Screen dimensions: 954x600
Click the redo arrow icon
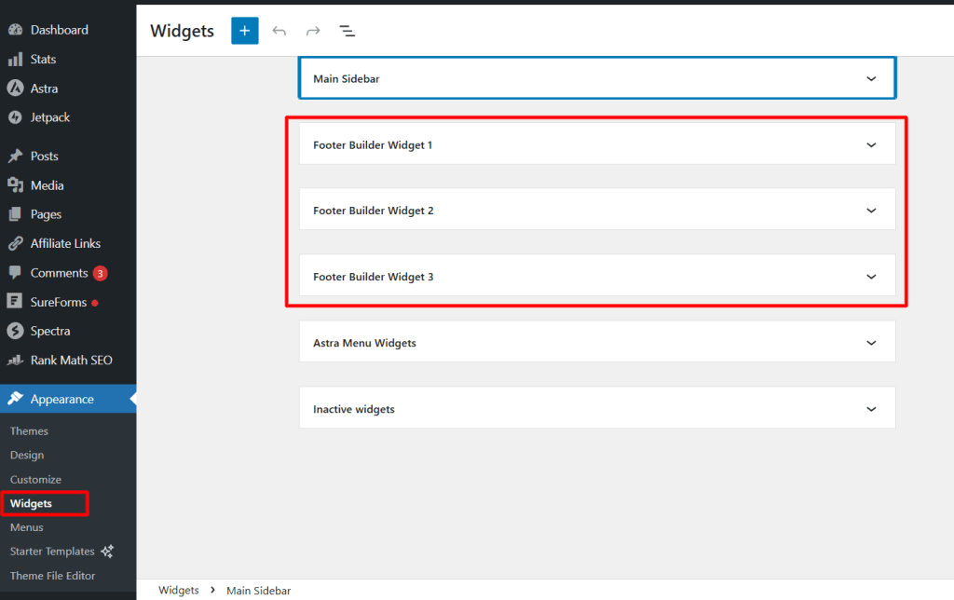[313, 31]
